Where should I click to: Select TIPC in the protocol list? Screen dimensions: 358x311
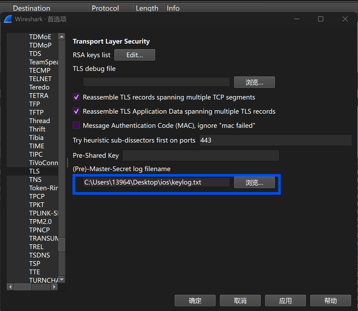point(36,154)
